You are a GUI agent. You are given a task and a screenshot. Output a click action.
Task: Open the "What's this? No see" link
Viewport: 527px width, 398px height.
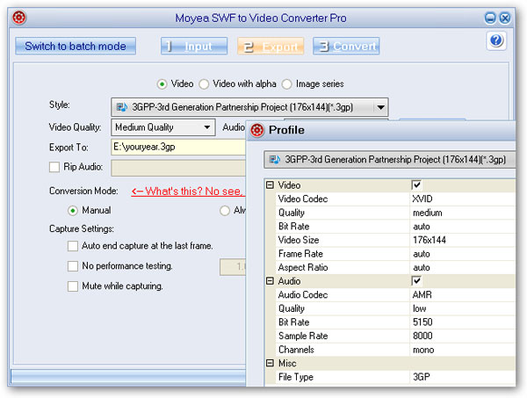[x=188, y=192]
